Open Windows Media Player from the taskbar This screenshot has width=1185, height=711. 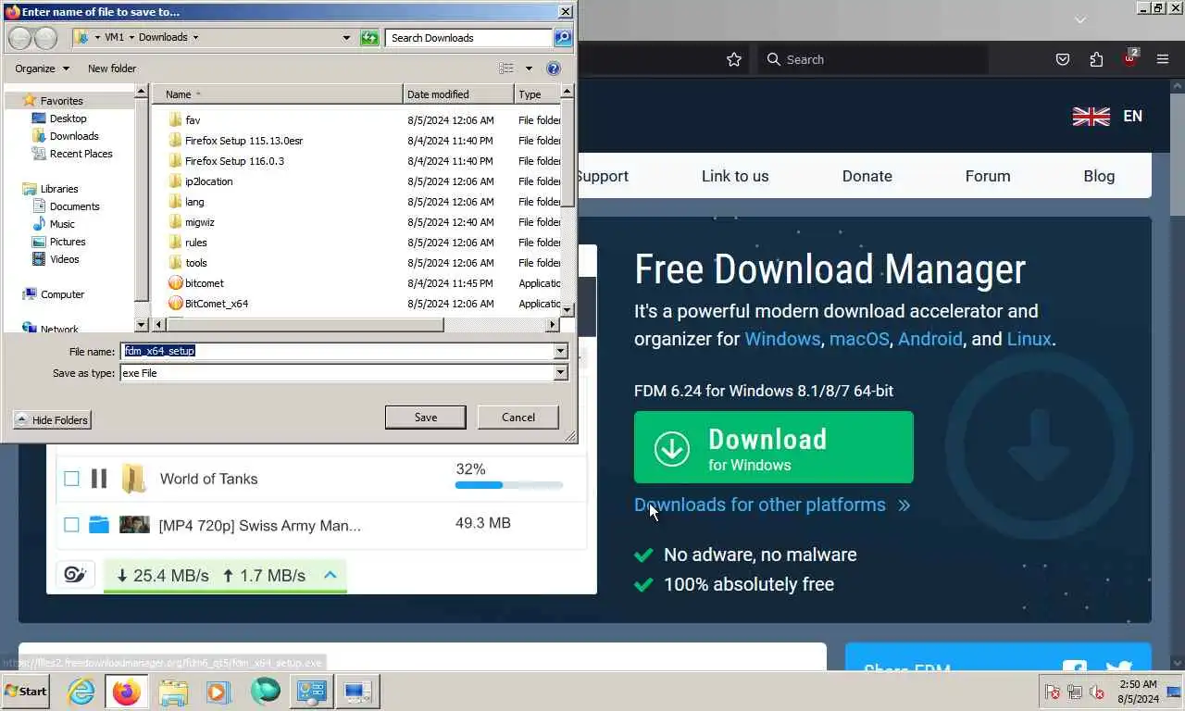pos(218,692)
